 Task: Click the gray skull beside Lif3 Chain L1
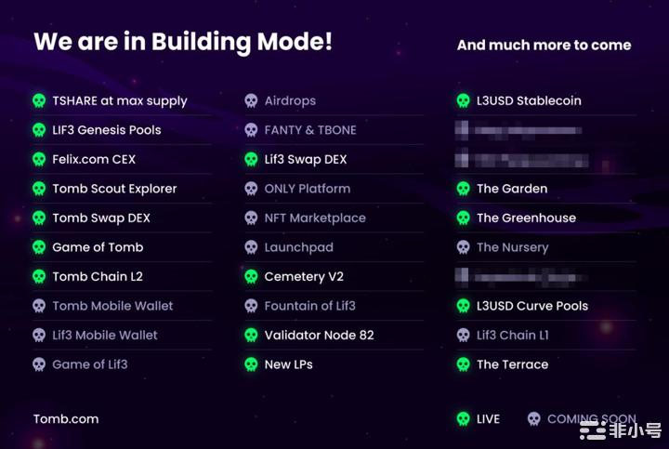(463, 336)
